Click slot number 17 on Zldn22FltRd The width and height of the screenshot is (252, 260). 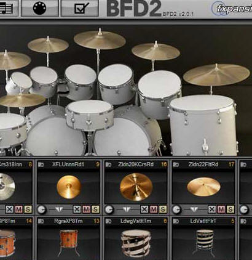point(231,165)
